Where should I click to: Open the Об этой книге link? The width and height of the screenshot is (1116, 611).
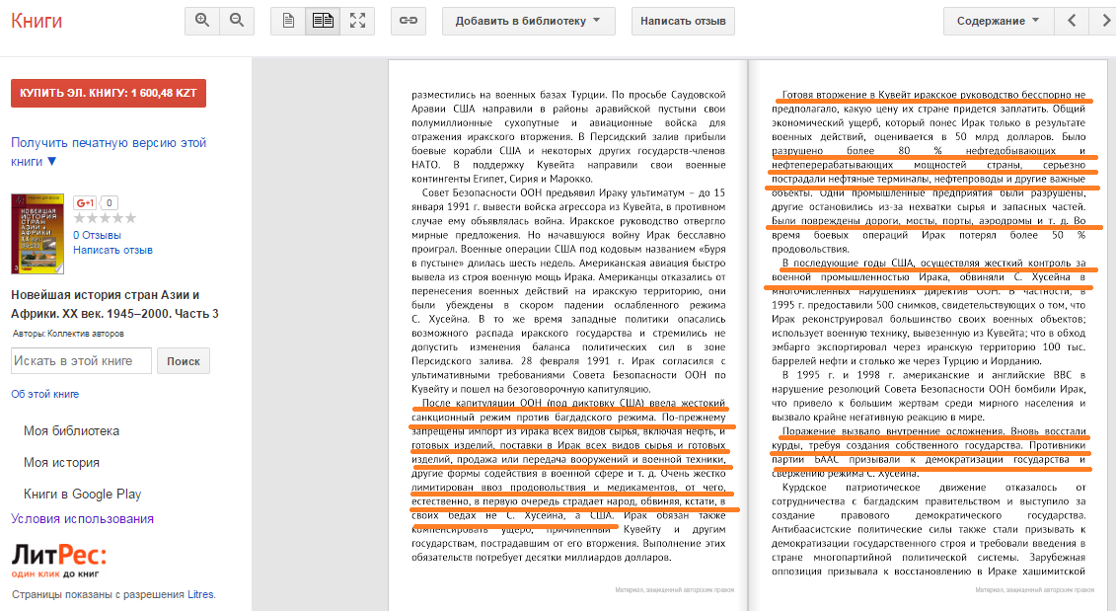pos(44,394)
